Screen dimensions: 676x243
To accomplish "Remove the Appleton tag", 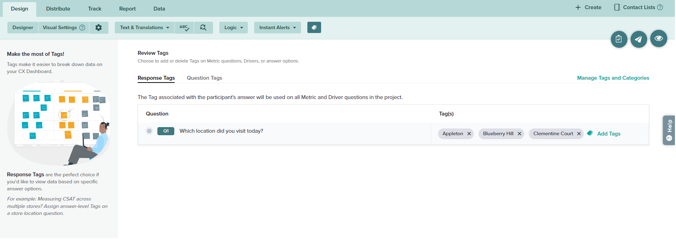I will tap(469, 134).
